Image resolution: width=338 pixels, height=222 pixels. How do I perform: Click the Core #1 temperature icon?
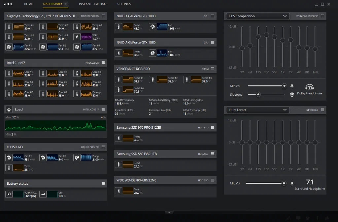click(x=9, y=74)
